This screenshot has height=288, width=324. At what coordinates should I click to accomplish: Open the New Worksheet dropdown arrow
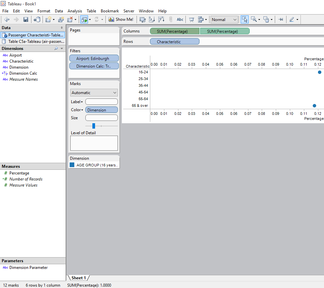(54, 20)
